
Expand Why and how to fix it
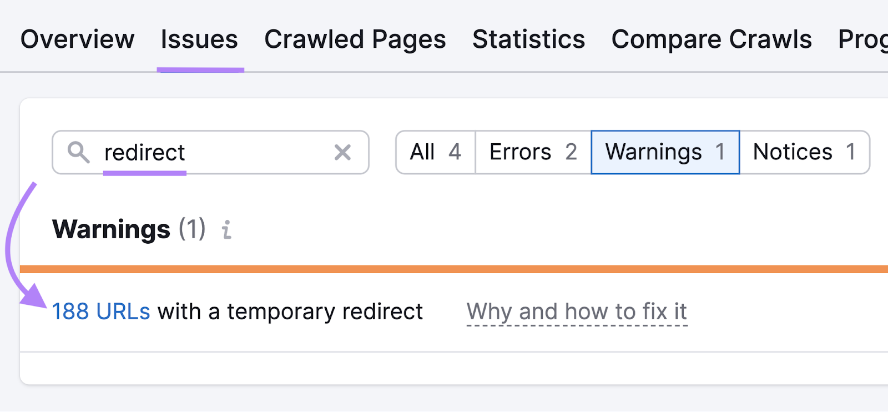point(577,311)
